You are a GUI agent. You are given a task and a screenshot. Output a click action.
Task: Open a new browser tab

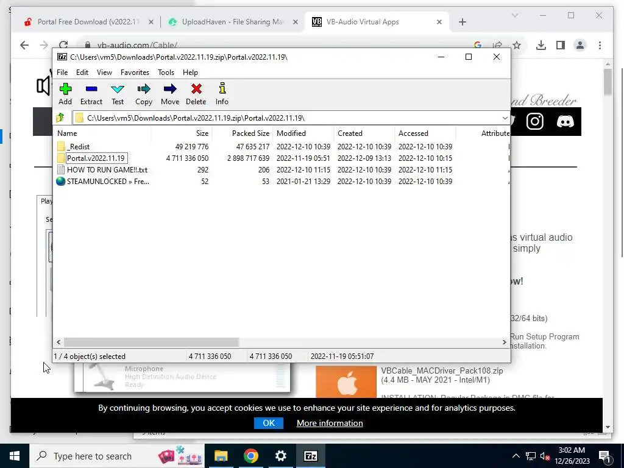click(x=462, y=22)
